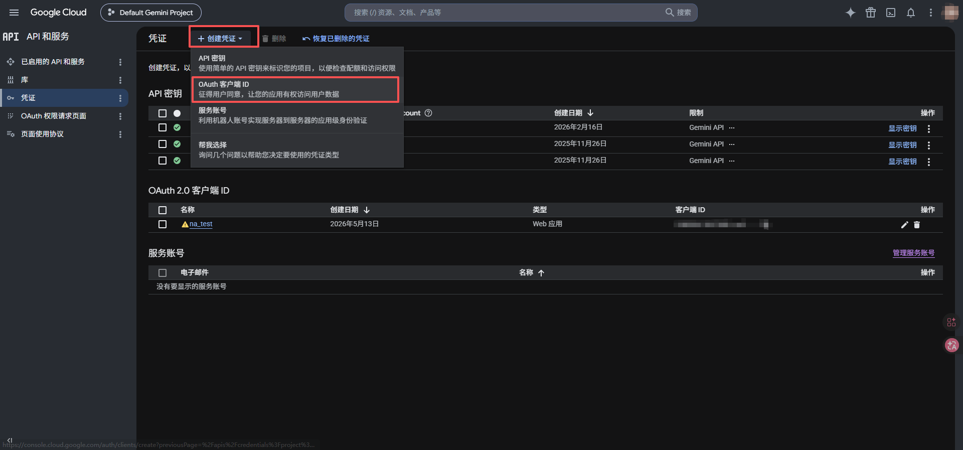Select all OAuth 2.0 clients header checkbox
This screenshot has width=963, height=450.
click(163, 210)
